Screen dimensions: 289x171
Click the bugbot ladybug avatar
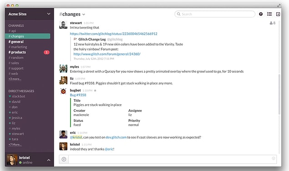coord(63,91)
